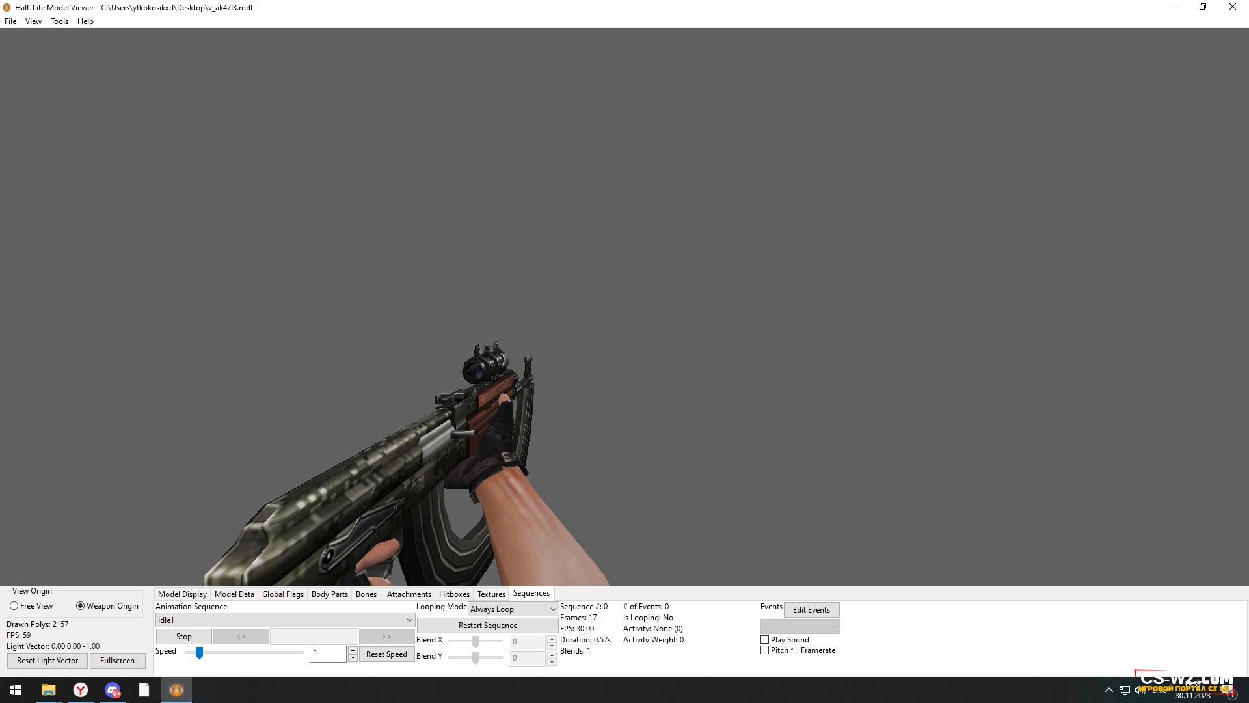Click the 'Drawn Polys: 2157' text
Screen dimensions: 1249x703
(x=37, y=624)
